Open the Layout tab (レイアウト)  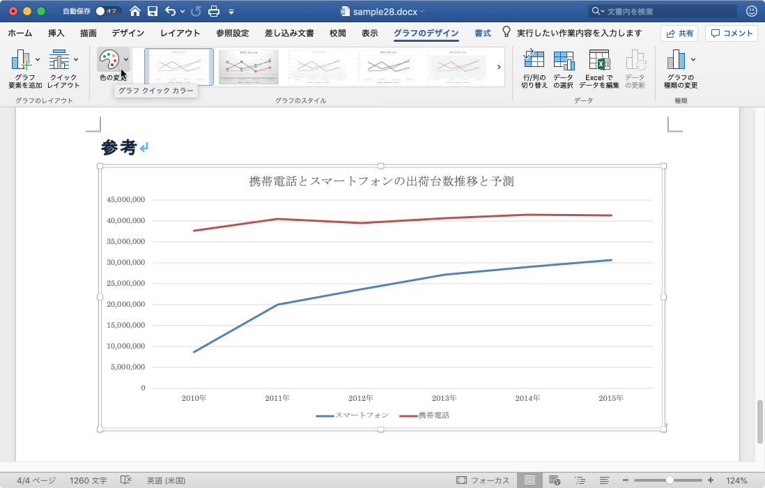click(180, 33)
